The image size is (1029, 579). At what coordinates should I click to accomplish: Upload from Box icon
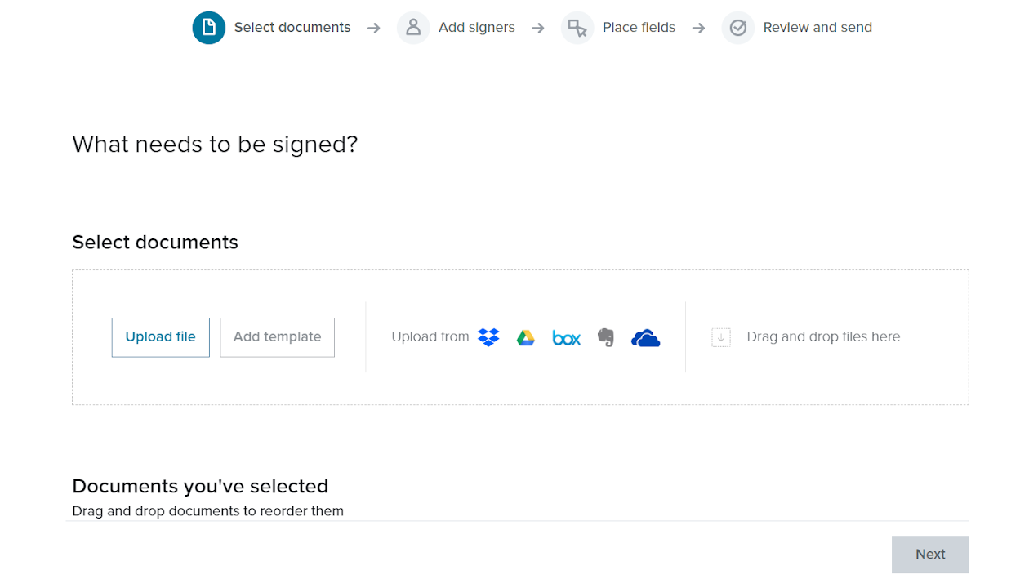click(x=567, y=337)
